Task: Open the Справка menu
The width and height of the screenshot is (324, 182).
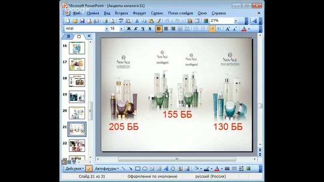Action: [219, 13]
